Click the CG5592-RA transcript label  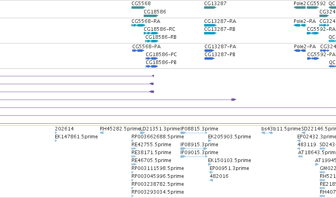pos(321,29)
